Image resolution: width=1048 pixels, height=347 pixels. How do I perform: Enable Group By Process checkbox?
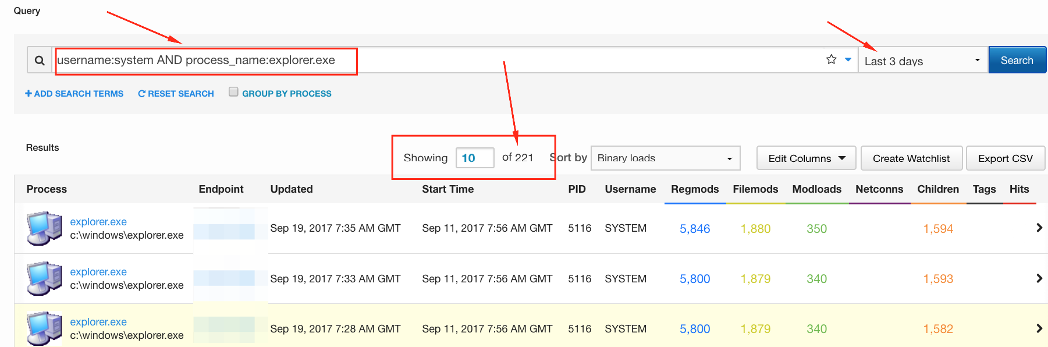(x=233, y=92)
